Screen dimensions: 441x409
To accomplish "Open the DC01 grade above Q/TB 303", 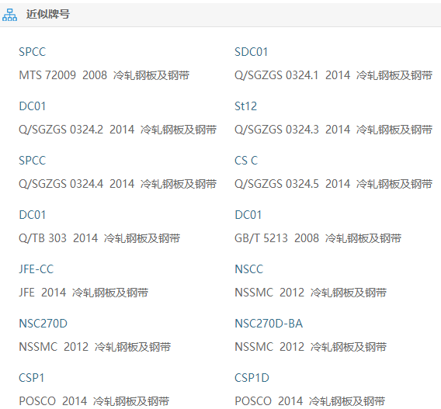I will [32, 215].
